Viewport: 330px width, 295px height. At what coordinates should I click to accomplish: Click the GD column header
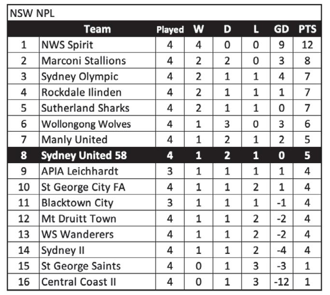(x=281, y=29)
